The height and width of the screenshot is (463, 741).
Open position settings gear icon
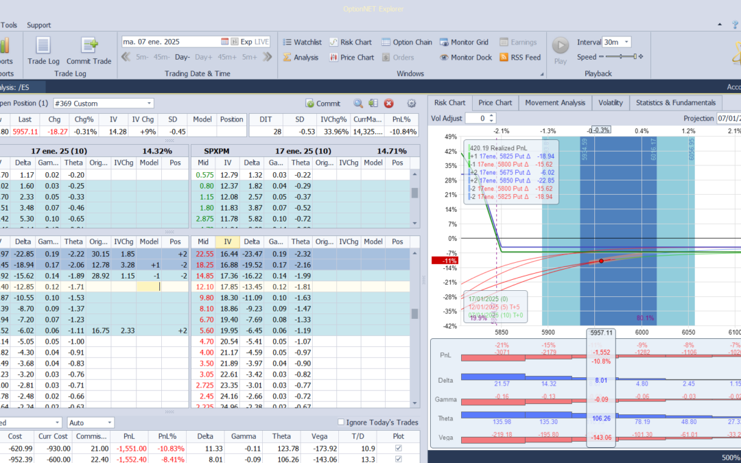(x=412, y=104)
